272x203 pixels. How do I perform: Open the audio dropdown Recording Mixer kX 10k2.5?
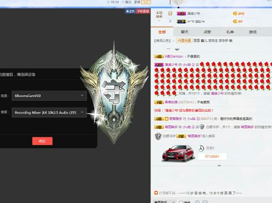[49, 112]
